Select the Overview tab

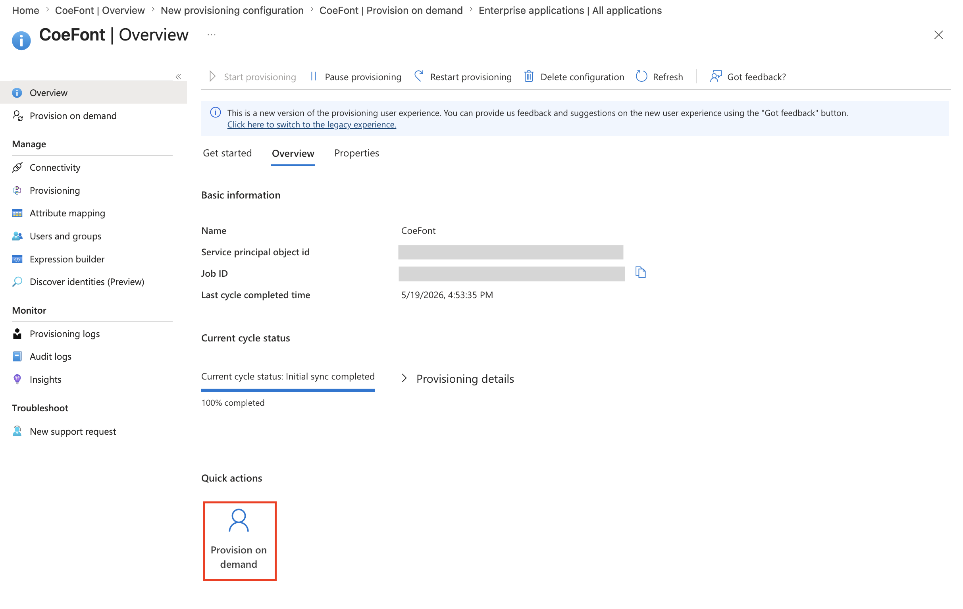pos(293,153)
